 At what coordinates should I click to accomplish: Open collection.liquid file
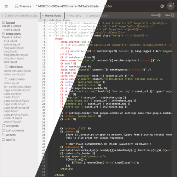click(14, 74)
